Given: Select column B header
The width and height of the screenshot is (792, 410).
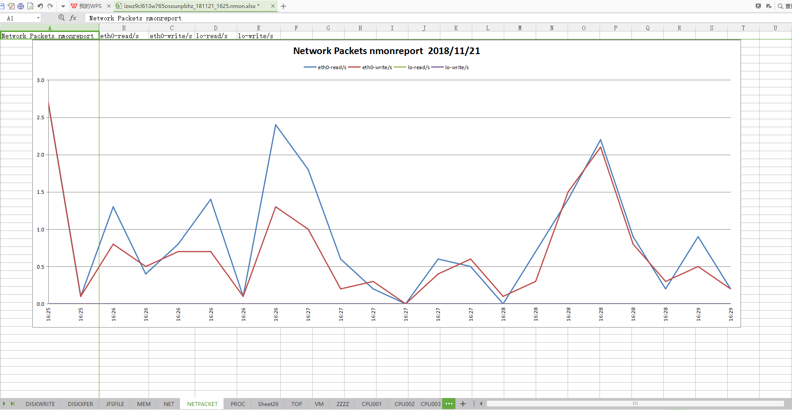Looking at the screenshot, I should tap(124, 28).
